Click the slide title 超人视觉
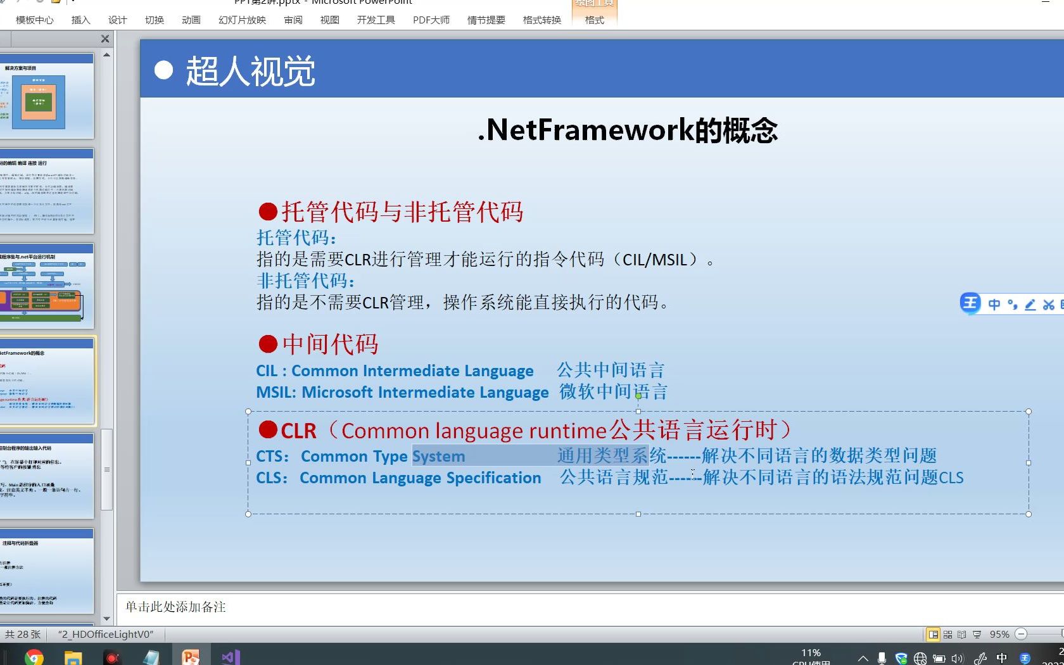 (x=250, y=70)
